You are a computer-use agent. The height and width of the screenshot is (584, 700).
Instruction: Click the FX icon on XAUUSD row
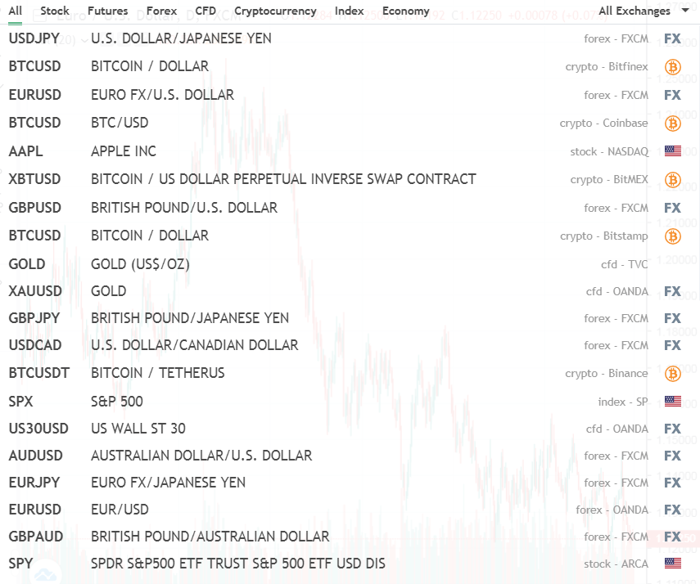pos(672,291)
